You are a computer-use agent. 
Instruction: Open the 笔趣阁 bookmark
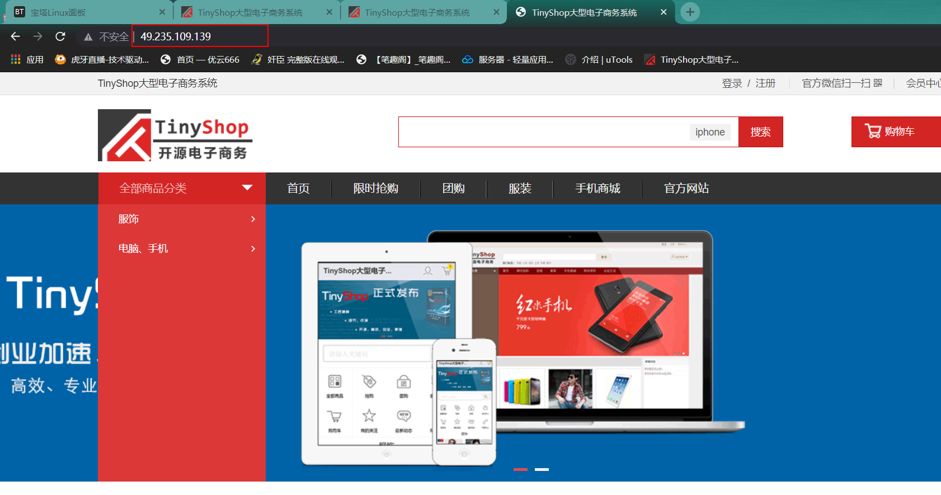click(403, 59)
